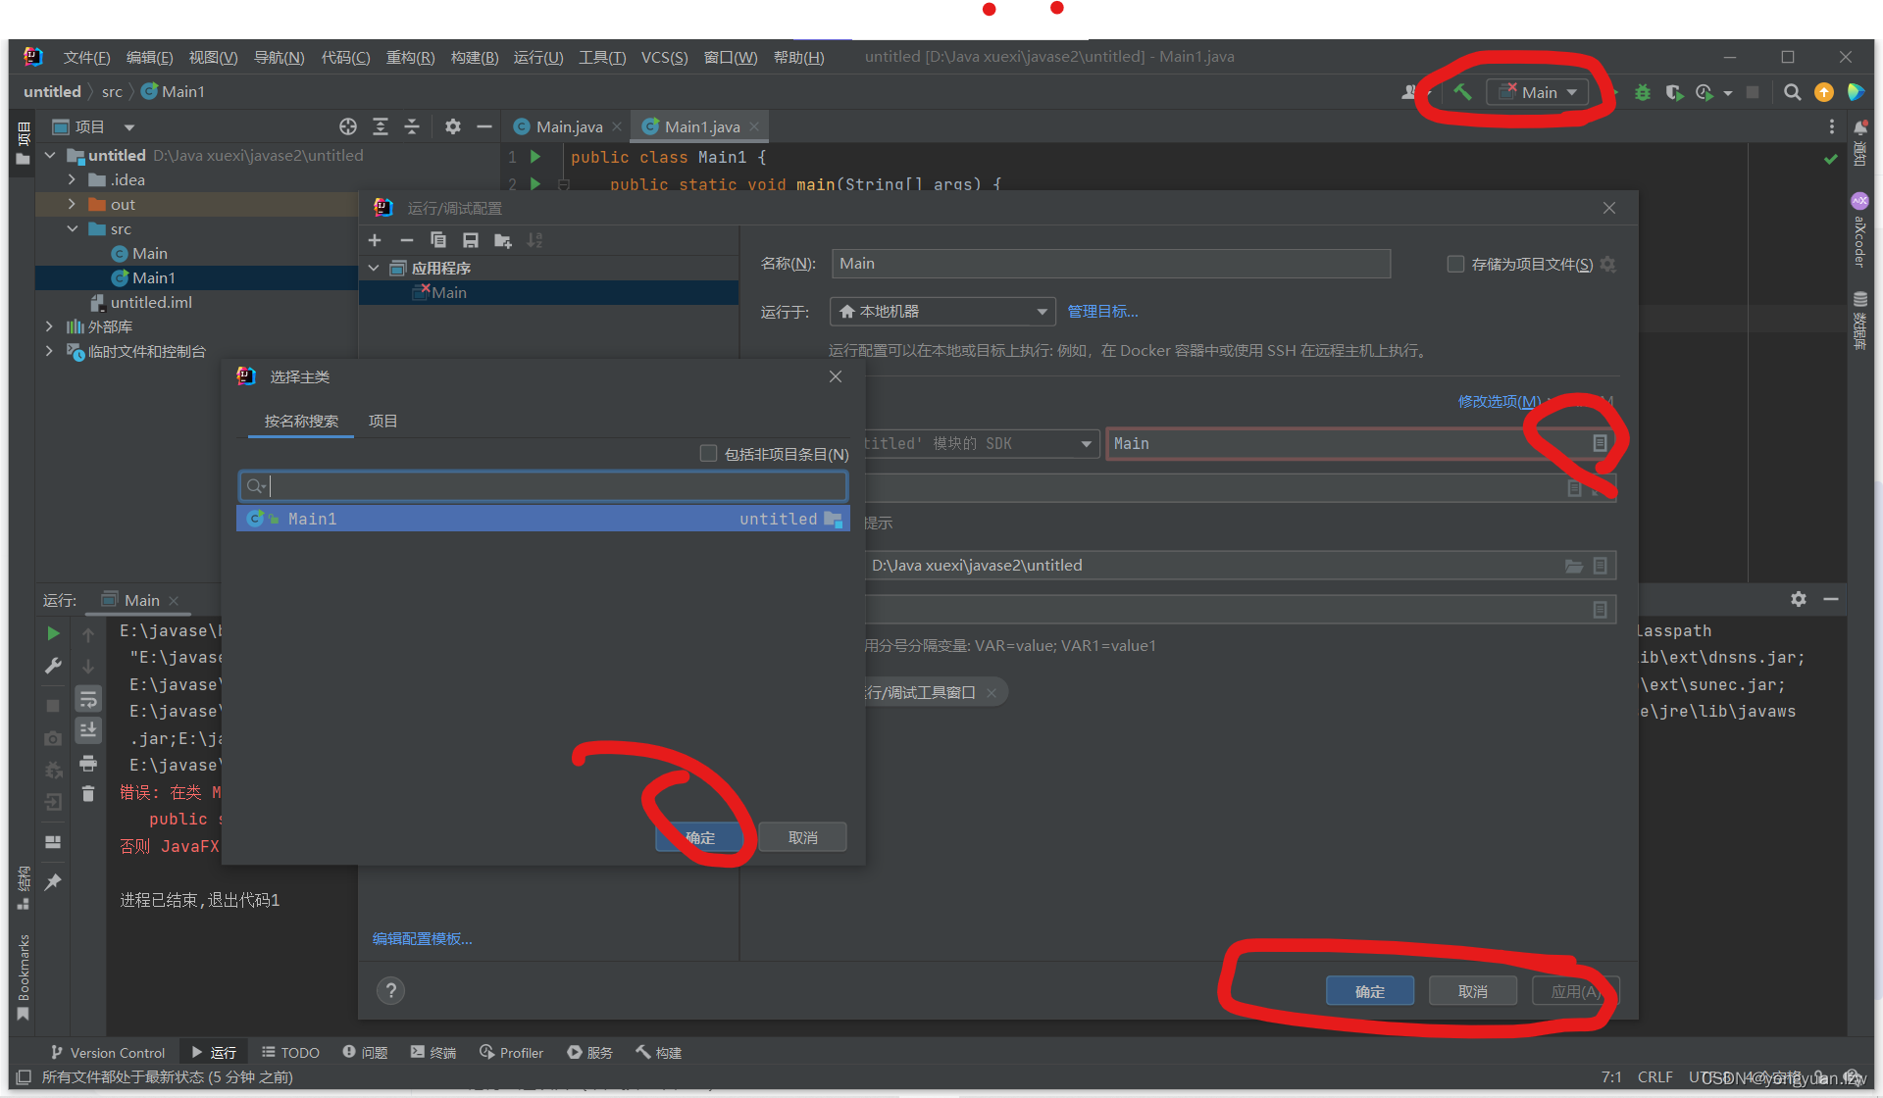Click the edit configuration templates link
1883x1098 pixels.
[422, 938]
